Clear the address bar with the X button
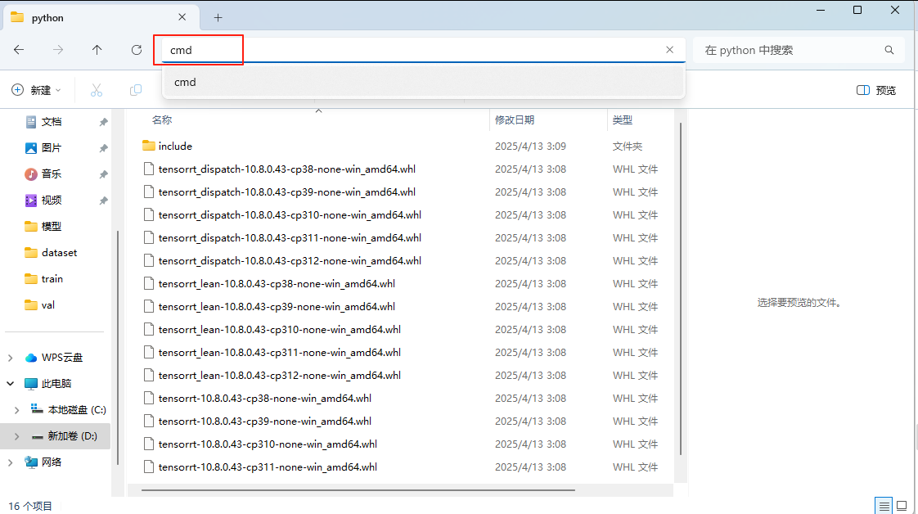 point(669,49)
